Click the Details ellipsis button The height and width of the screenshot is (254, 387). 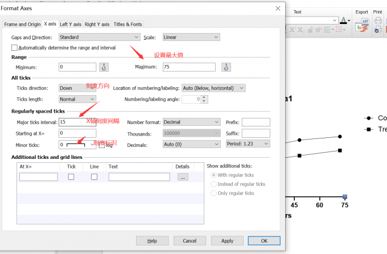click(x=182, y=177)
